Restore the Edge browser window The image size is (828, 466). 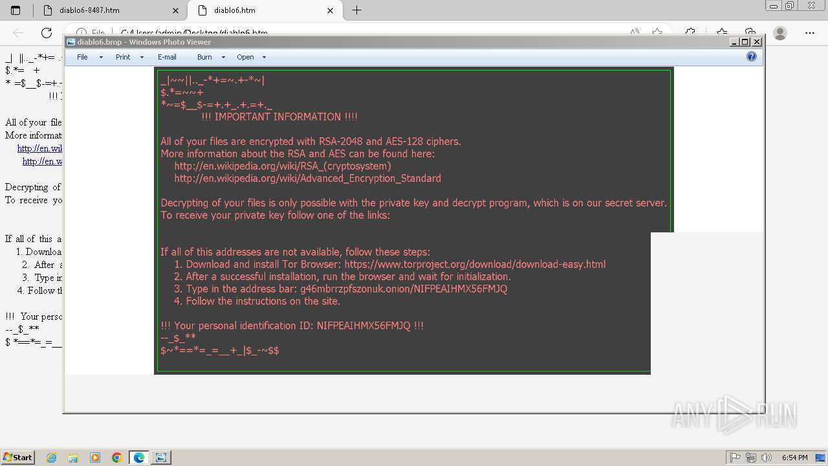[789, 6]
